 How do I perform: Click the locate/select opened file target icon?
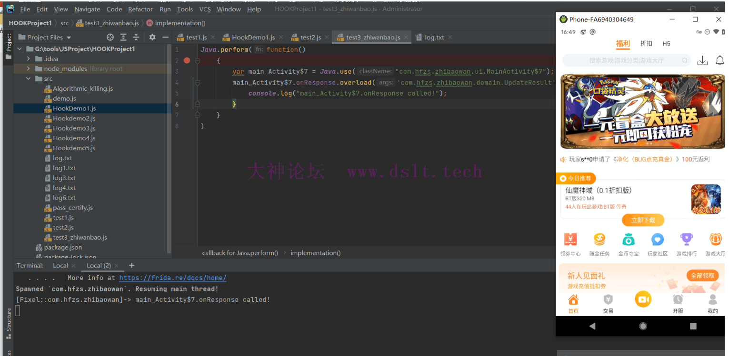coord(110,37)
